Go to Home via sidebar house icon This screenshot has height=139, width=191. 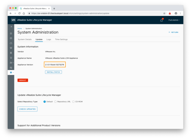pyautogui.click(x=11, y=33)
